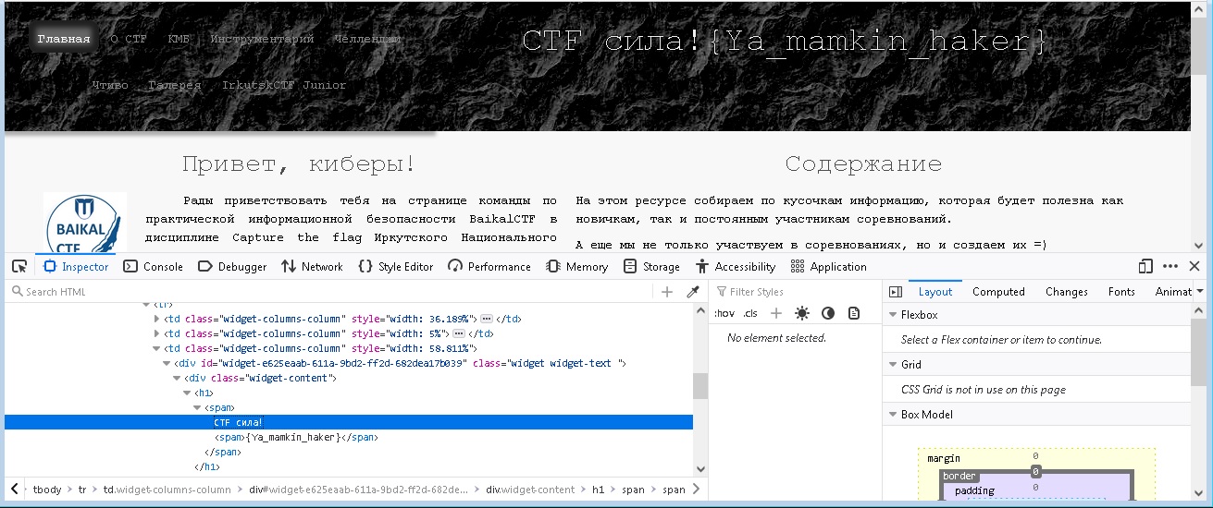Open the Главная page menu link
Viewport: 1213px width, 508px height.
pyautogui.click(x=64, y=39)
